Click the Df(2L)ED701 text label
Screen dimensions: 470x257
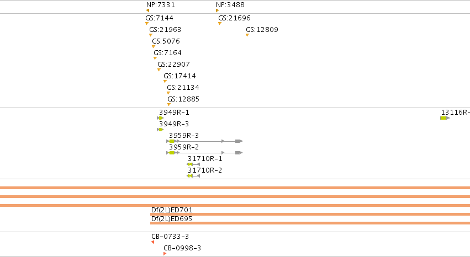172,210
